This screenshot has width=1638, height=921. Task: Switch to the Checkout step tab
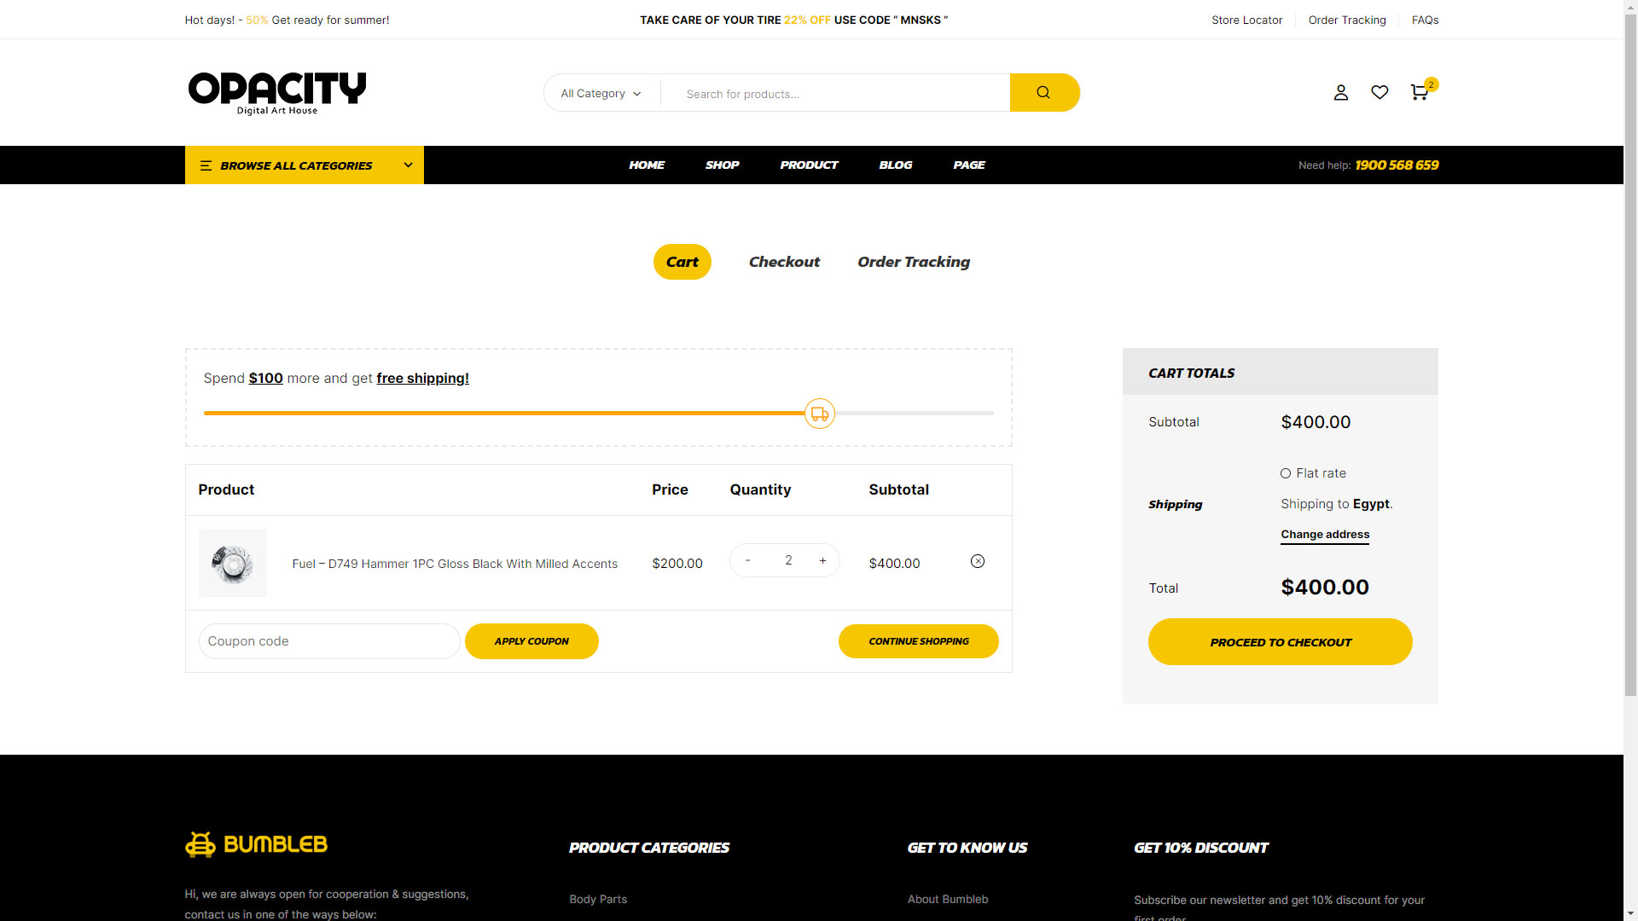(x=784, y=263)
